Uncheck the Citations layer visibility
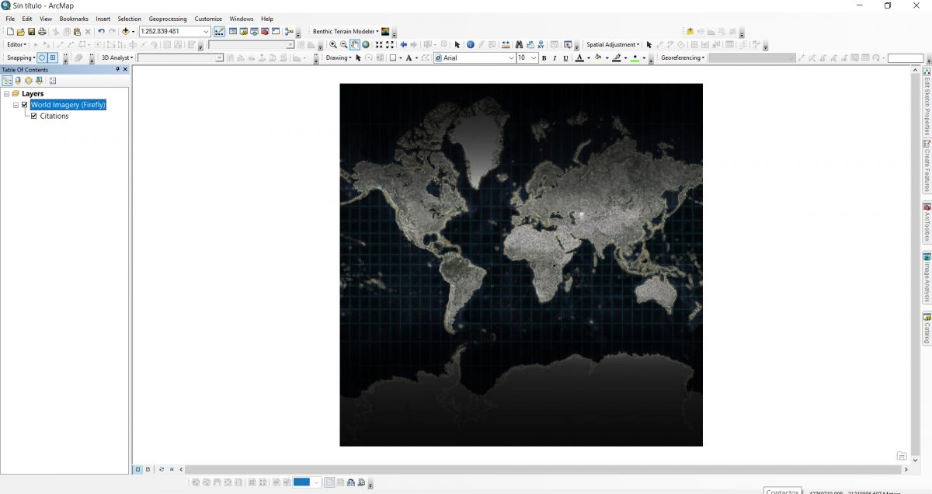The image size is (932, 494). 33,116
